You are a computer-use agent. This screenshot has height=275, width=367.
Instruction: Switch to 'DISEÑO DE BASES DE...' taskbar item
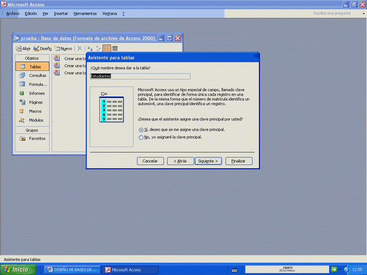pos(72,269)
